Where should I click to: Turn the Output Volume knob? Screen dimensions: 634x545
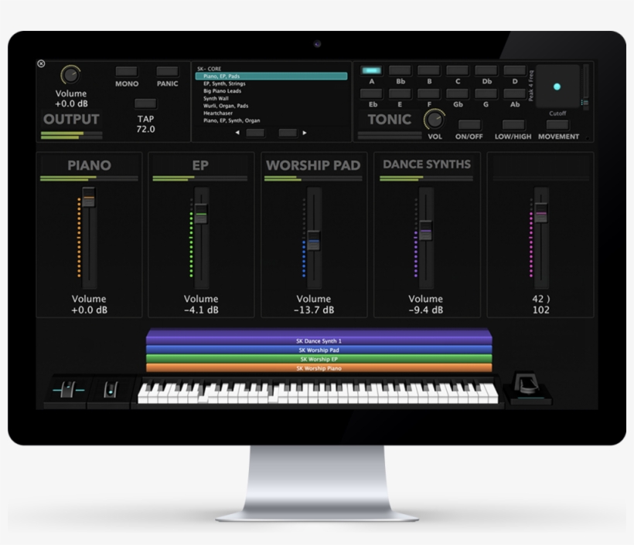(70, 76)
